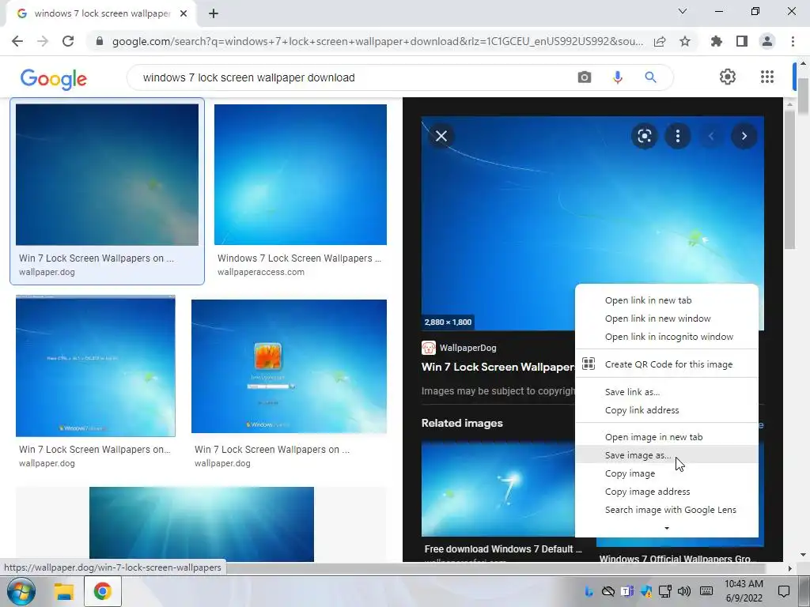The height and width of the screenshot is (607, 810).
Task: Click the QR code icon in context menu
Action: [x=589, y=364]
